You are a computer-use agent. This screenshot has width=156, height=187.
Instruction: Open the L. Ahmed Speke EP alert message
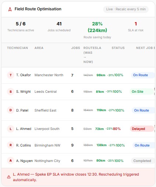76,177
